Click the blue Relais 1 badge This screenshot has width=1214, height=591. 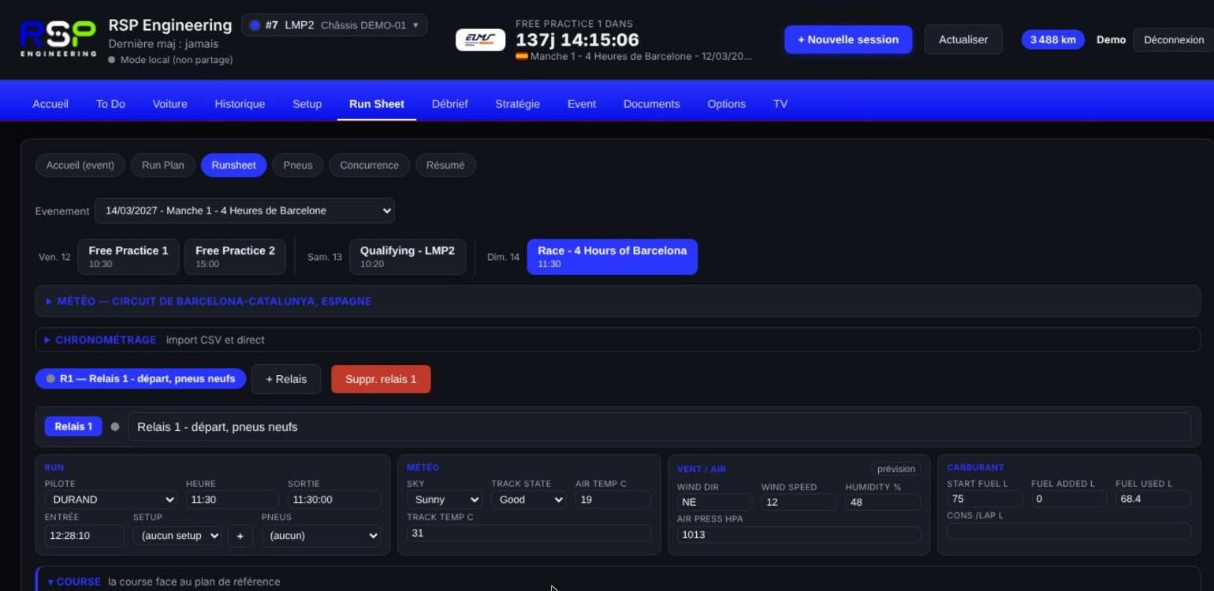pos(73,426)
